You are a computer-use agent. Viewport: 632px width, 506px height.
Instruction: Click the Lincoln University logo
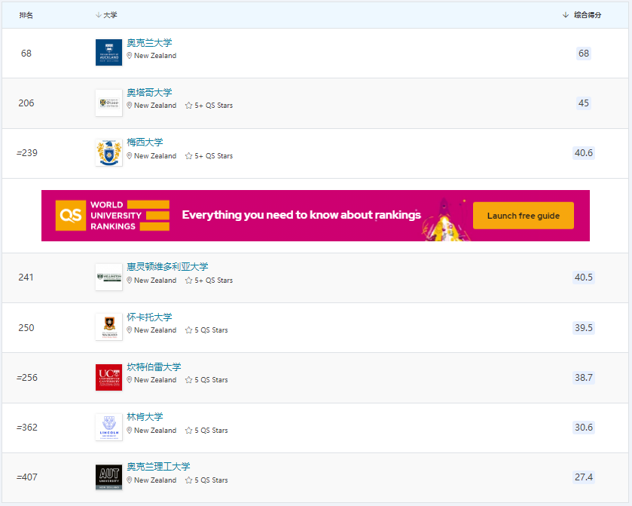pos(108,427)
